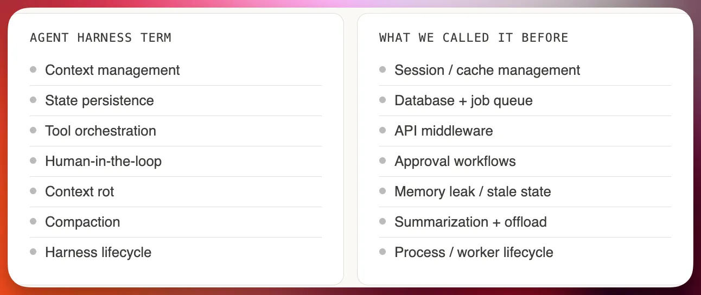Click the bullet beside Context management
This screenshot has height=295, width=701.
pyautogui.click(x=33, y=69)
